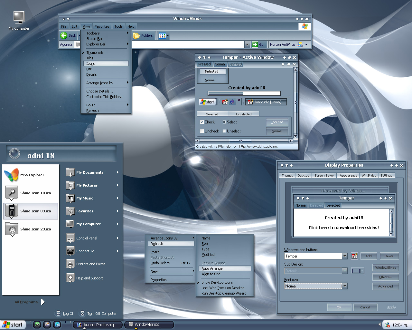Open Shine Icon 03.ico phone icon
This screenshot has height=330, width=412.
12,211
